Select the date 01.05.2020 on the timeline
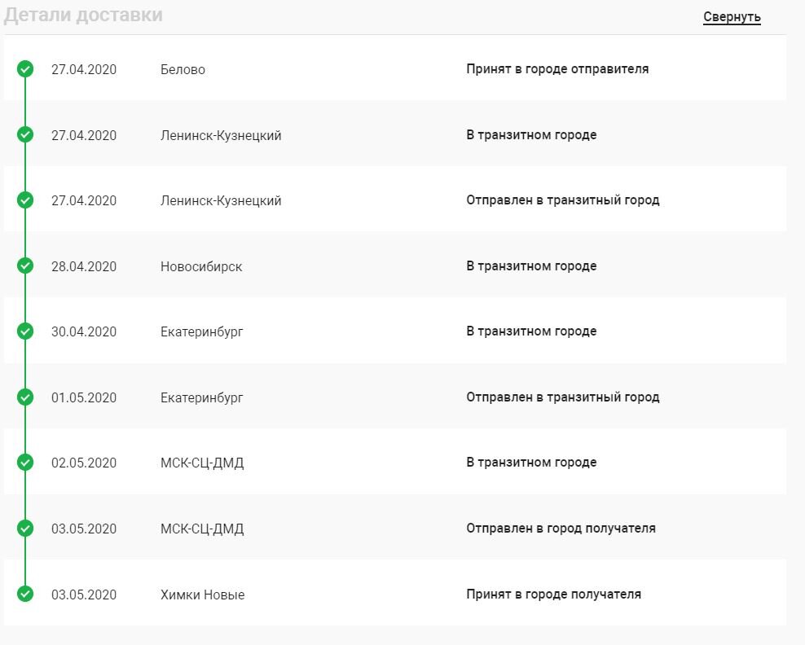The height and width of the screenshot is (645, 805). pos(84,397)
